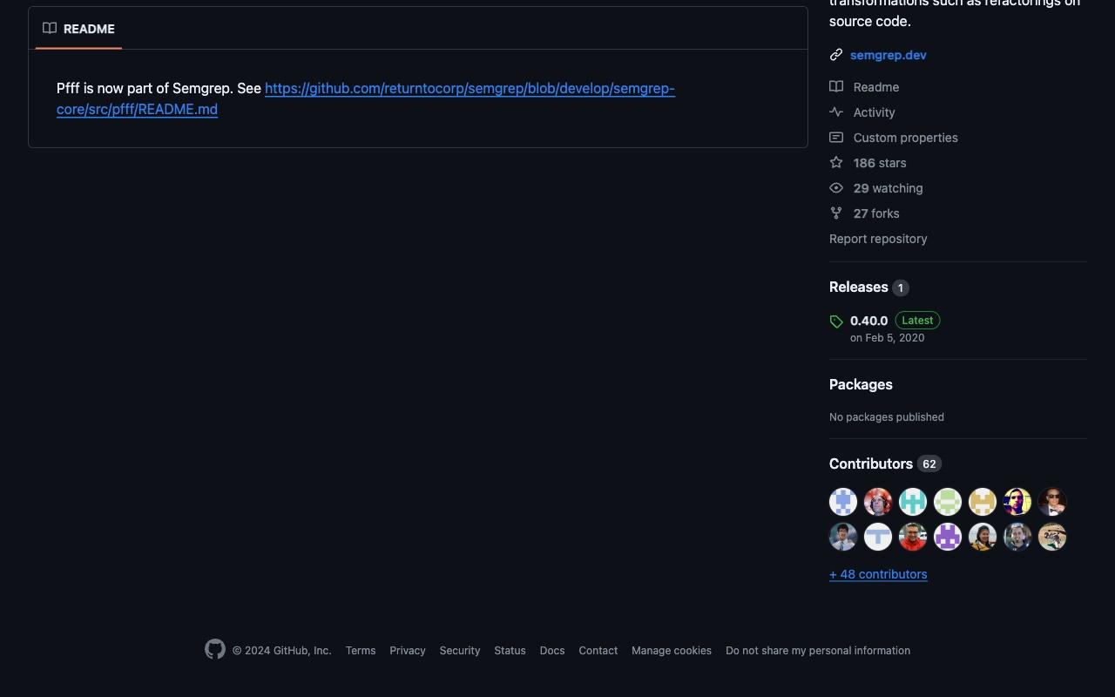Open the Terms footer link
1115x697 pixels.
tap(361, 651)
